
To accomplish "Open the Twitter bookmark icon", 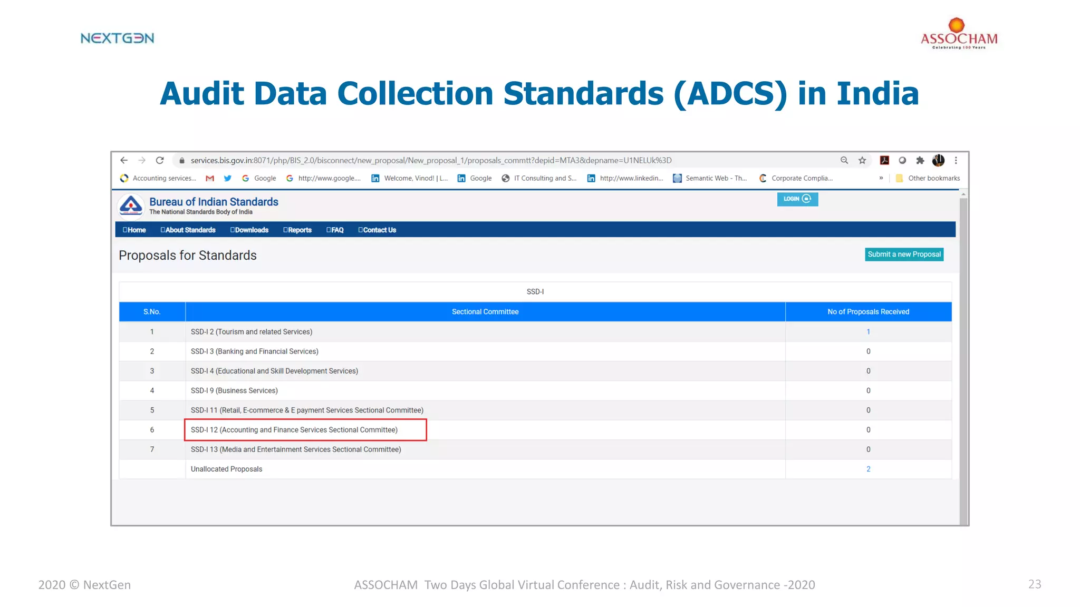I will click(x=228, y=178).
